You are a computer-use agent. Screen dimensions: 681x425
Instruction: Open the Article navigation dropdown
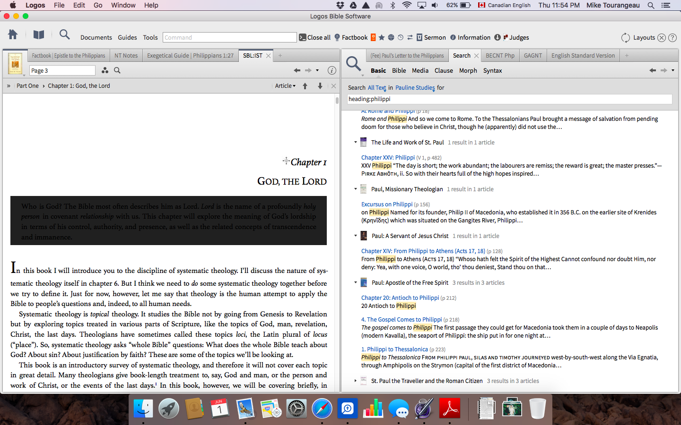pyautogui.click(x=285, y=86)
